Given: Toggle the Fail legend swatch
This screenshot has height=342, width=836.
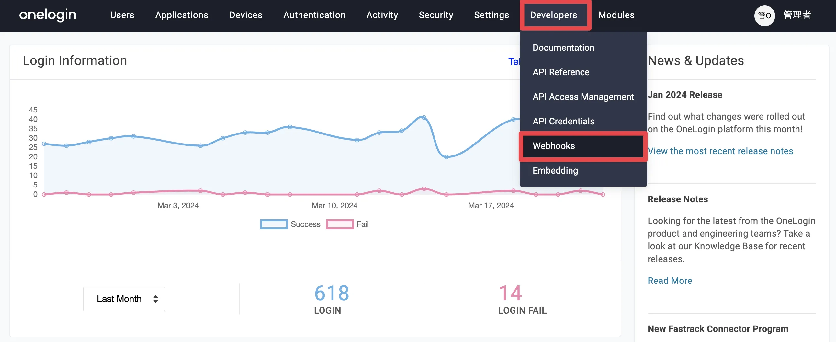Looking at the screenshot, I should (339, 224).
